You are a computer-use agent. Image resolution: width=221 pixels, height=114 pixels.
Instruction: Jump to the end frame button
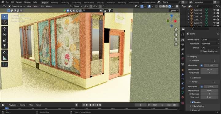point(100,105)
